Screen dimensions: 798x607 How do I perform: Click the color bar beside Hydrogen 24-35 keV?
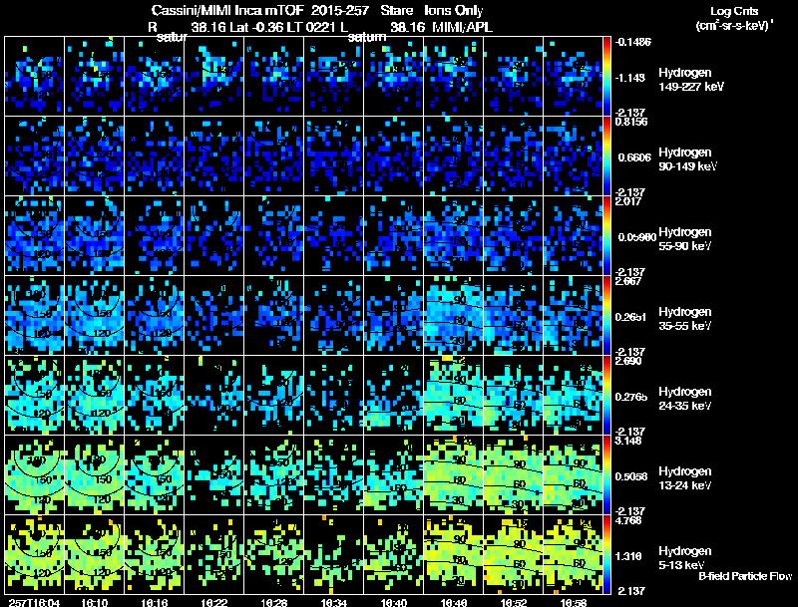(x=606, y=396)
